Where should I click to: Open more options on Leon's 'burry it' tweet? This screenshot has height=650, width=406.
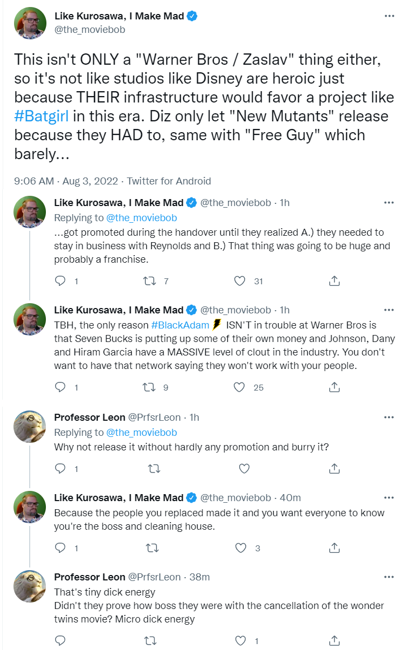(389, 417)
